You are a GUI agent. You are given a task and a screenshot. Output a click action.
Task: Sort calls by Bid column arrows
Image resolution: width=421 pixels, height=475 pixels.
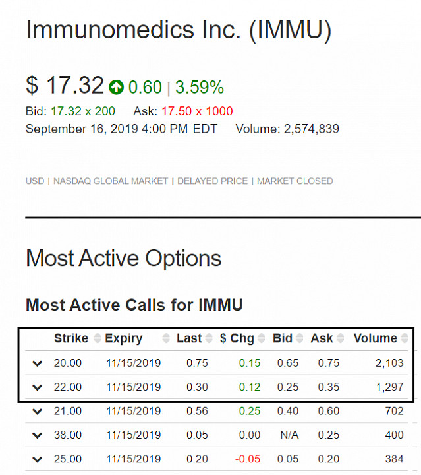299,338
